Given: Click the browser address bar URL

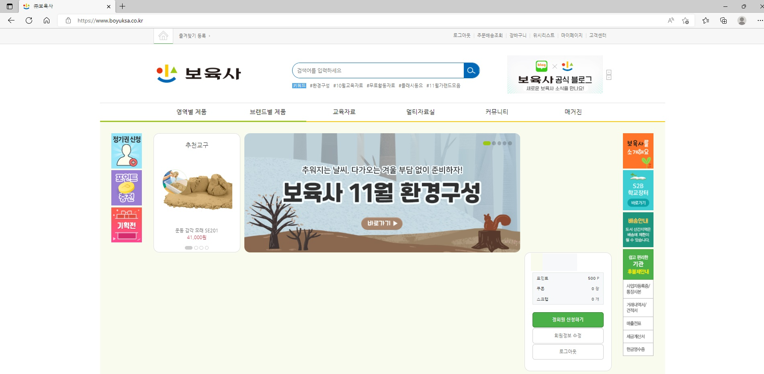Looking at the screenshot, I should pos(110,20).
